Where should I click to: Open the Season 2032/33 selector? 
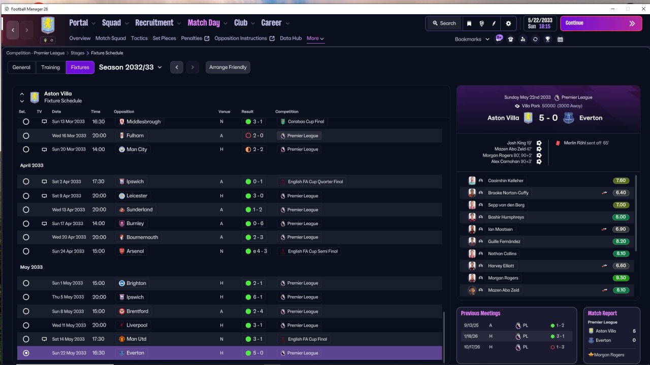click(131, 67)
